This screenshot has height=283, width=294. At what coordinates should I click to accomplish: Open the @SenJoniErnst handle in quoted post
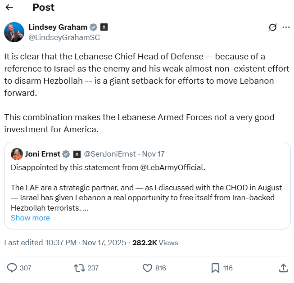pyautogui.click(x=110, y=154)
